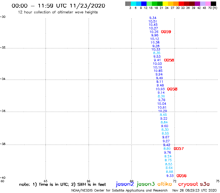Select the wave height value 9.14
The image size is (220, 193).
click(x=161, y=93)
